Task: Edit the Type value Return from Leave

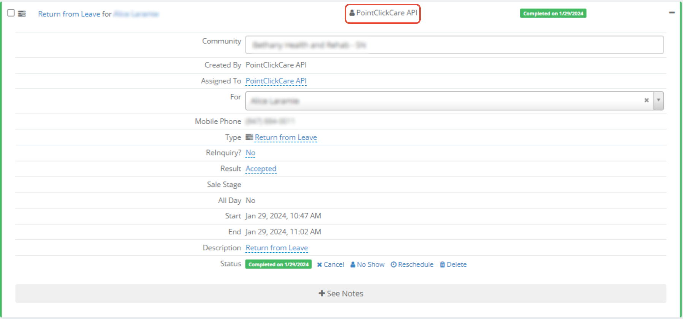Action: (286, 137)
